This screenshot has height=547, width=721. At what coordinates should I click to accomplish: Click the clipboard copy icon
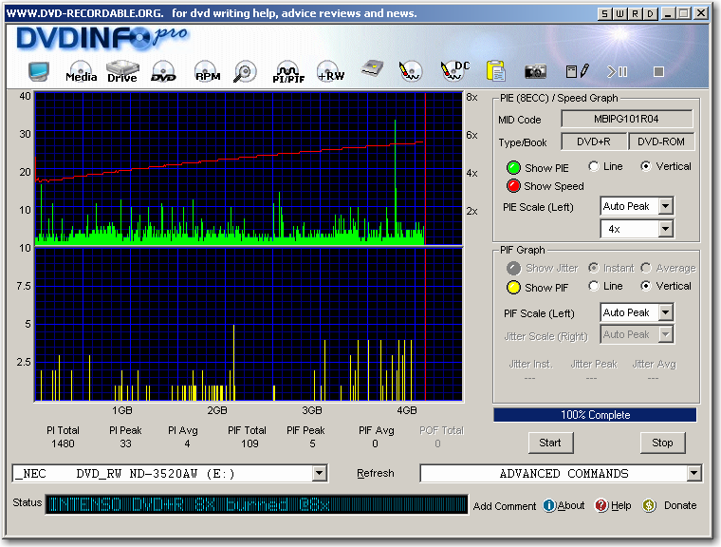(495, 71)
